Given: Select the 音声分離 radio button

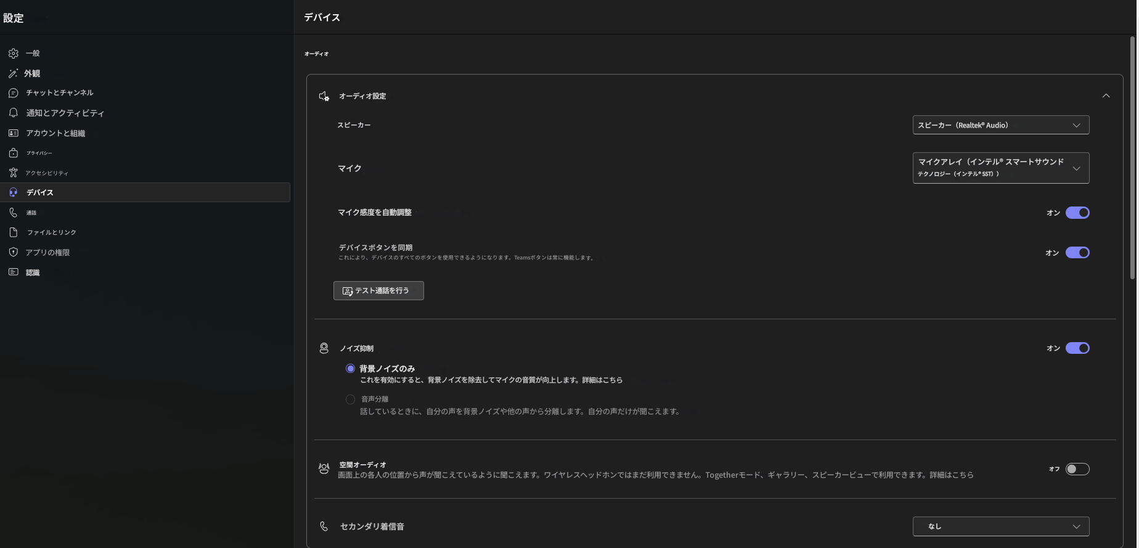Looking at the screenshot, I should click(x=350, y=399).
